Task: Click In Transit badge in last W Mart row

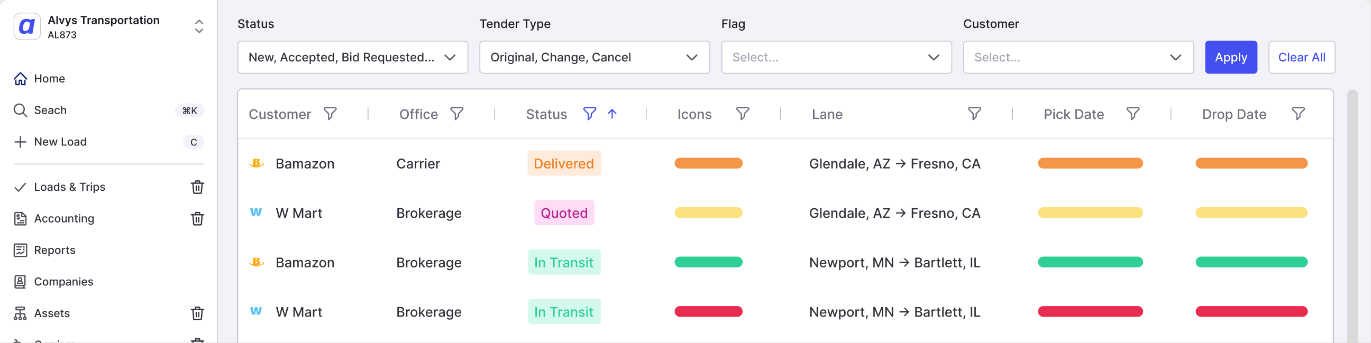Action: point(564,312)
